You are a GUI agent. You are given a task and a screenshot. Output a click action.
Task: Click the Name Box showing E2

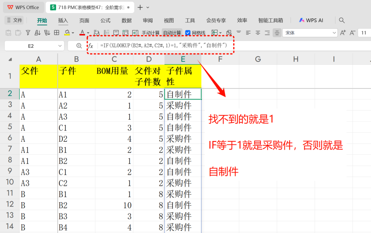click(x=31, y=46)
